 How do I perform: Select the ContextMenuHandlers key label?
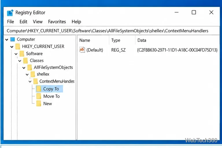pyautogui.click(x=57, y=81)
